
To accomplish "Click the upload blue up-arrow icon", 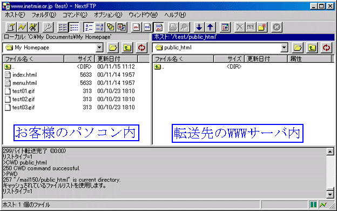I will tap(210, 27).
